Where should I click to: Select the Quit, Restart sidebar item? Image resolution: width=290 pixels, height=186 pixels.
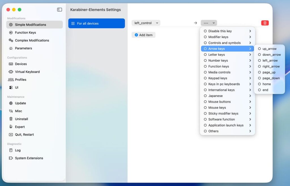[x=24, y=135]
